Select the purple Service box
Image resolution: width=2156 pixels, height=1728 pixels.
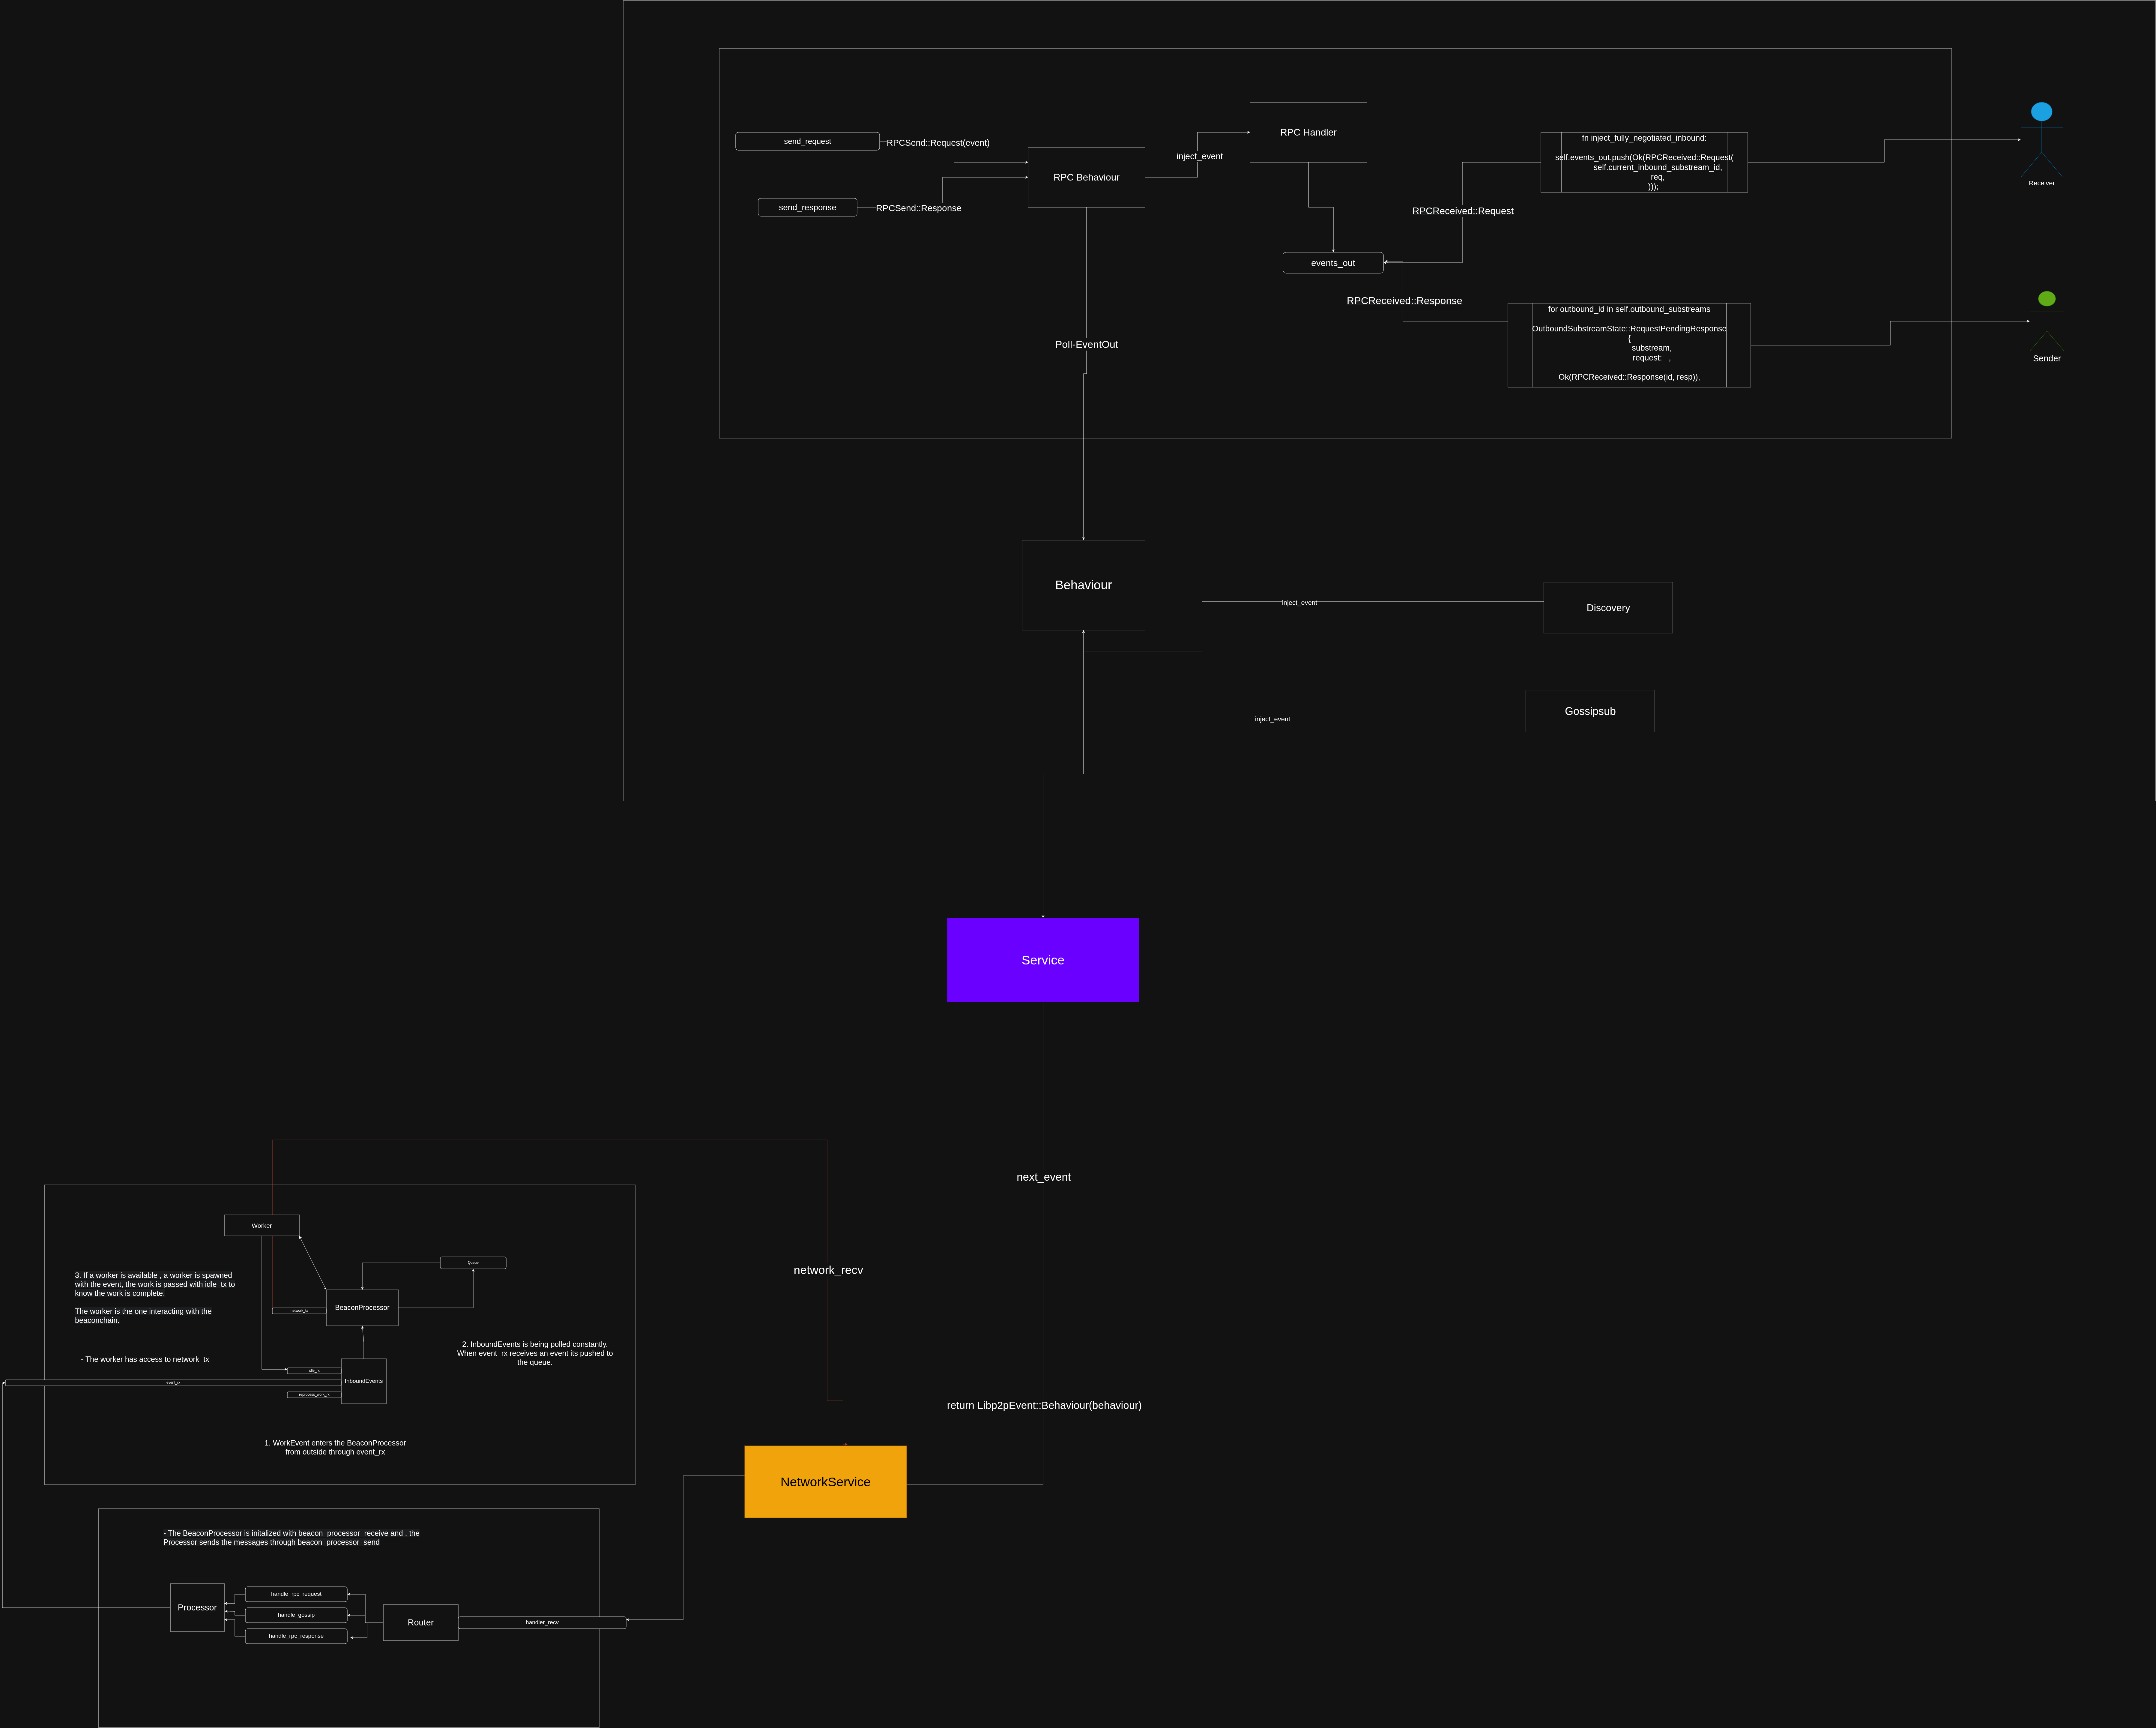tap(1043, 960)
